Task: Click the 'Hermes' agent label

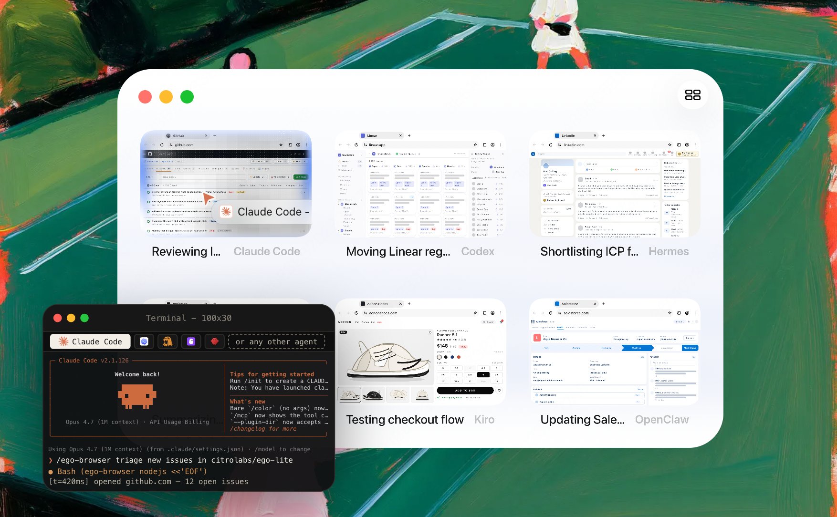Action: (669, 251)
